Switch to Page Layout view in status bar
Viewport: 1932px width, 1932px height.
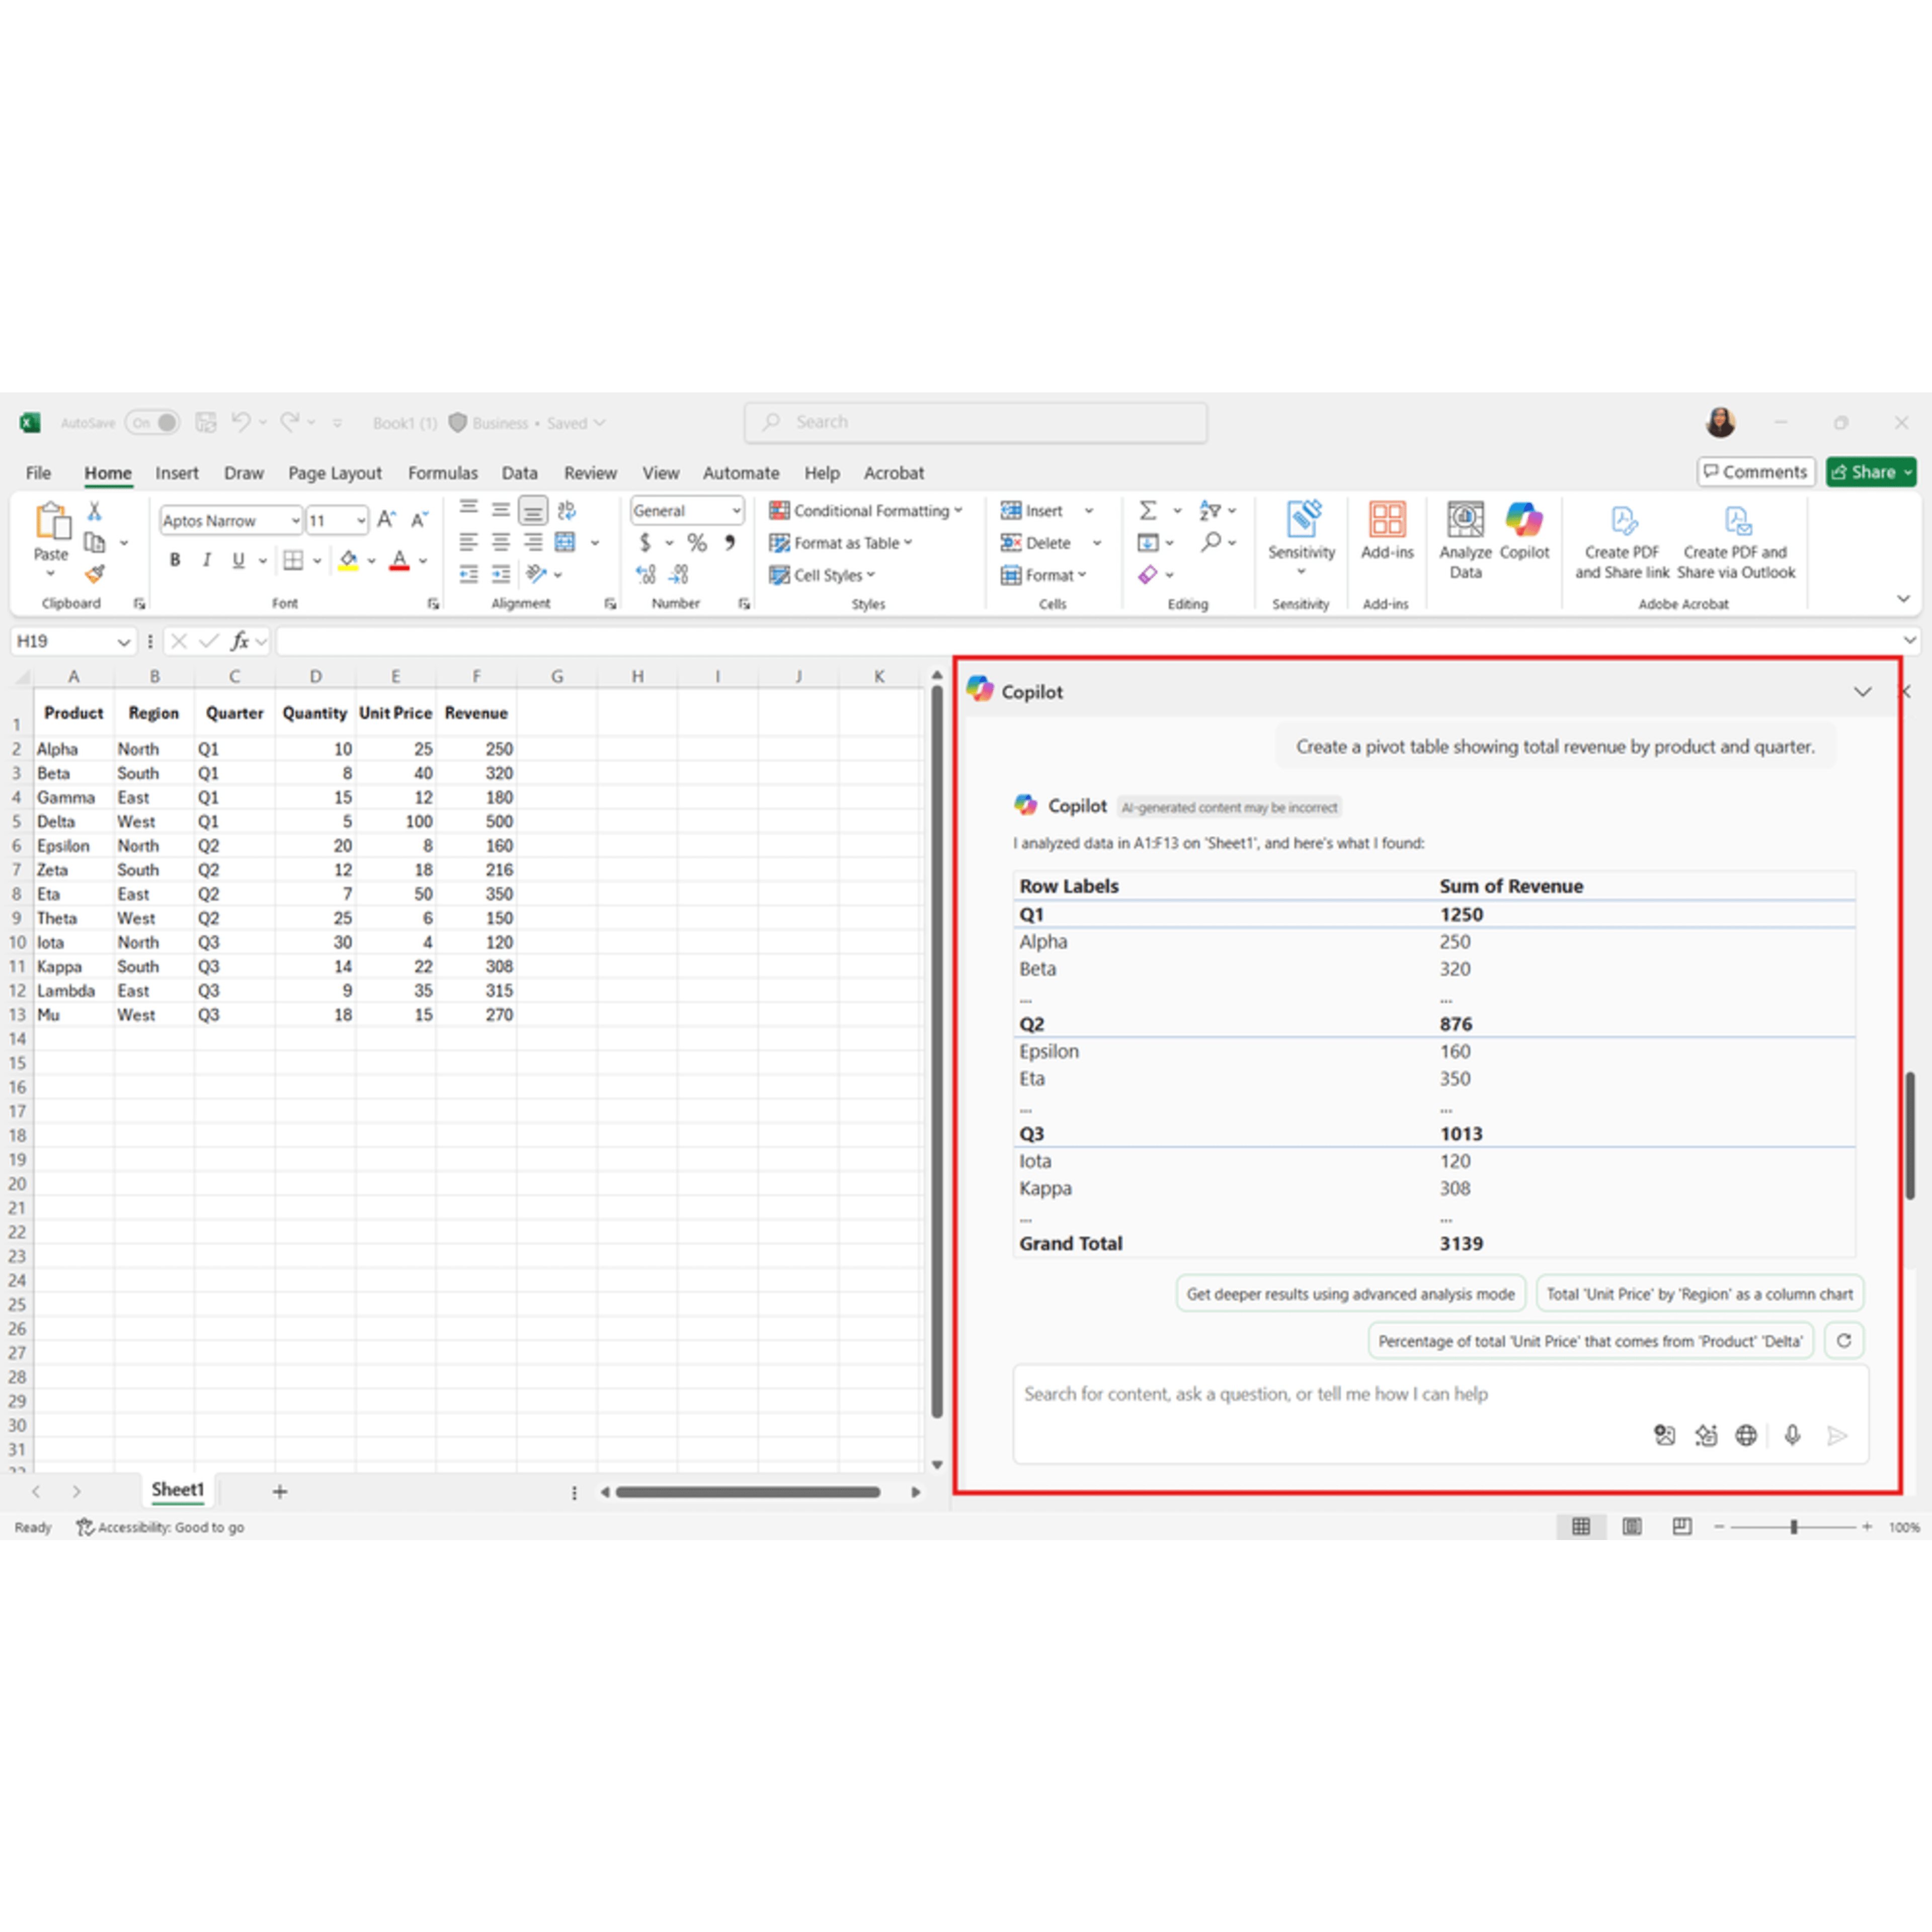[x=1632, y=1526]
